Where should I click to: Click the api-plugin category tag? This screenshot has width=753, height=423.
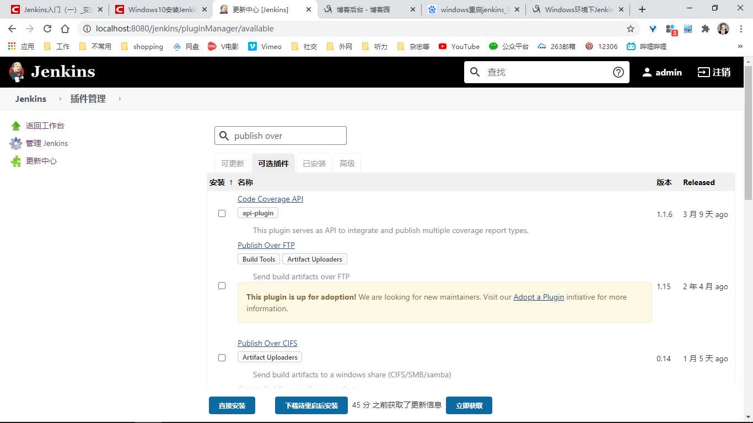(258, 213)
